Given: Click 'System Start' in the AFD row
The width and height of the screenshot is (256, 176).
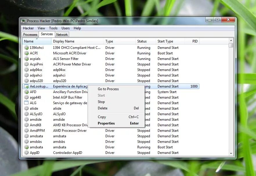Looking at the screenshot, I should (167, 92).
